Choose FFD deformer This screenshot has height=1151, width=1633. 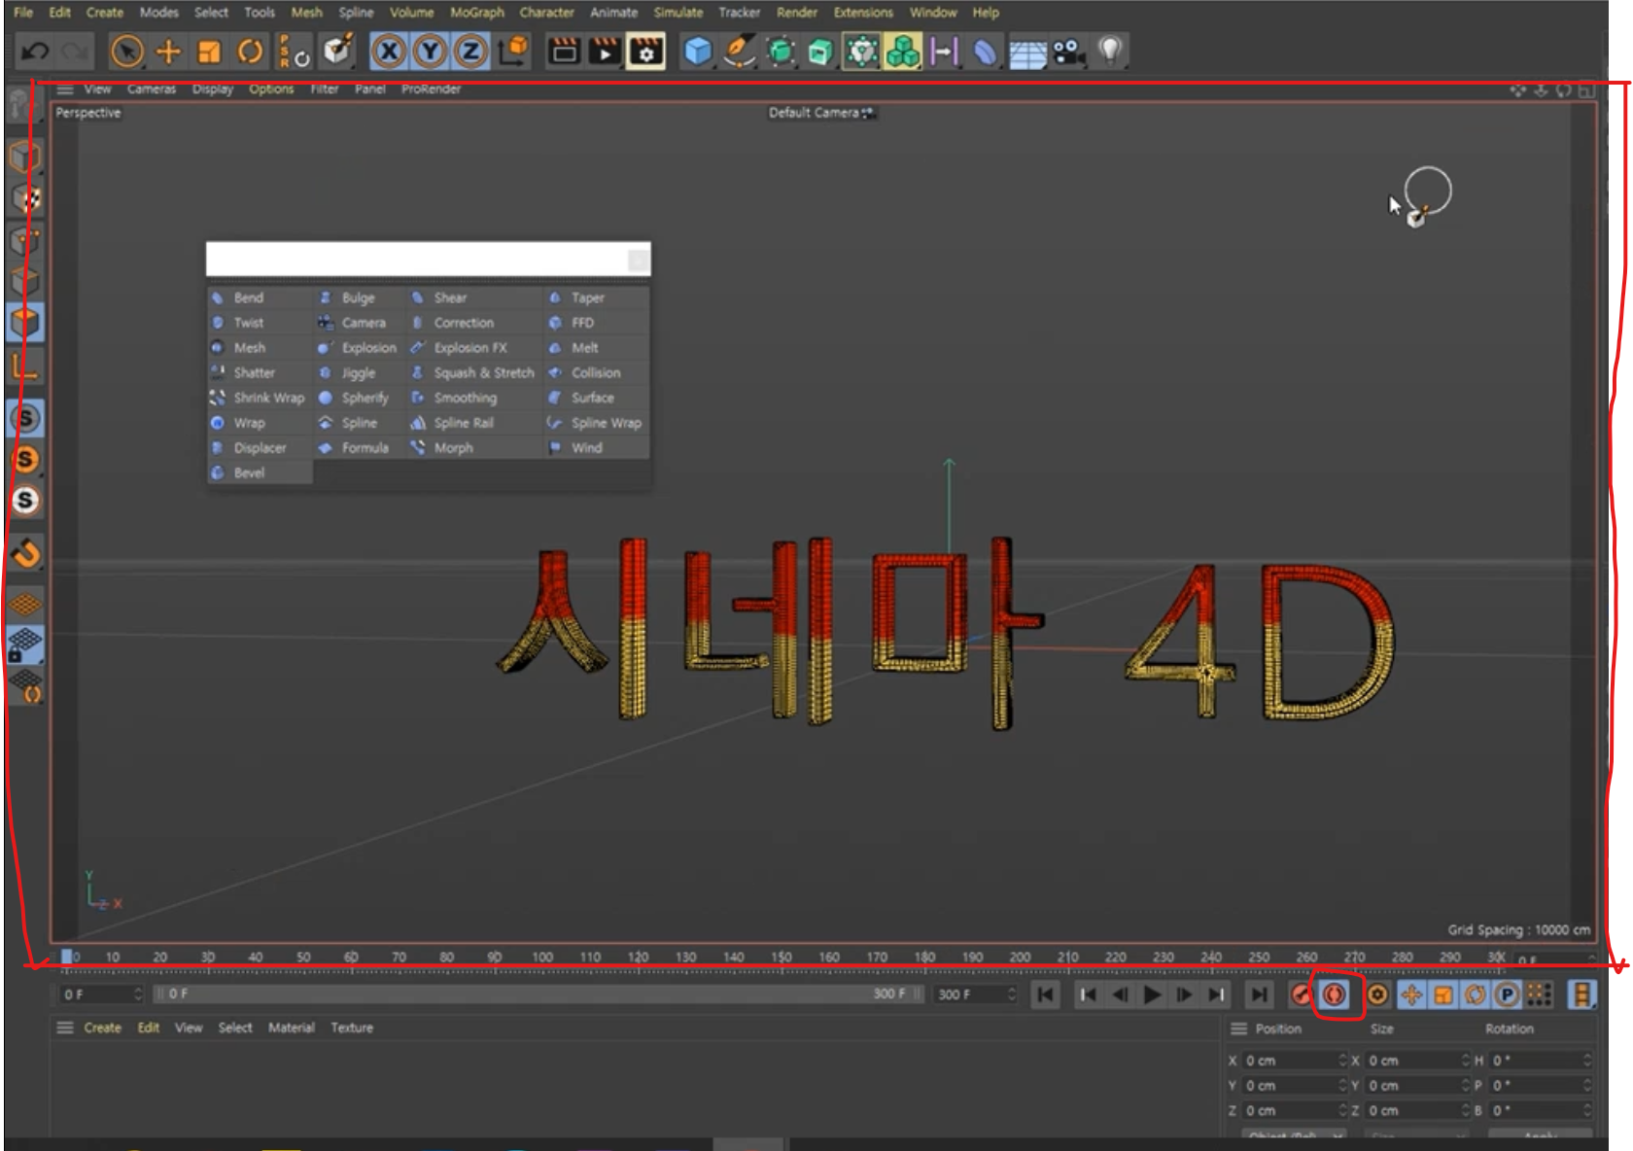(596, 323)
